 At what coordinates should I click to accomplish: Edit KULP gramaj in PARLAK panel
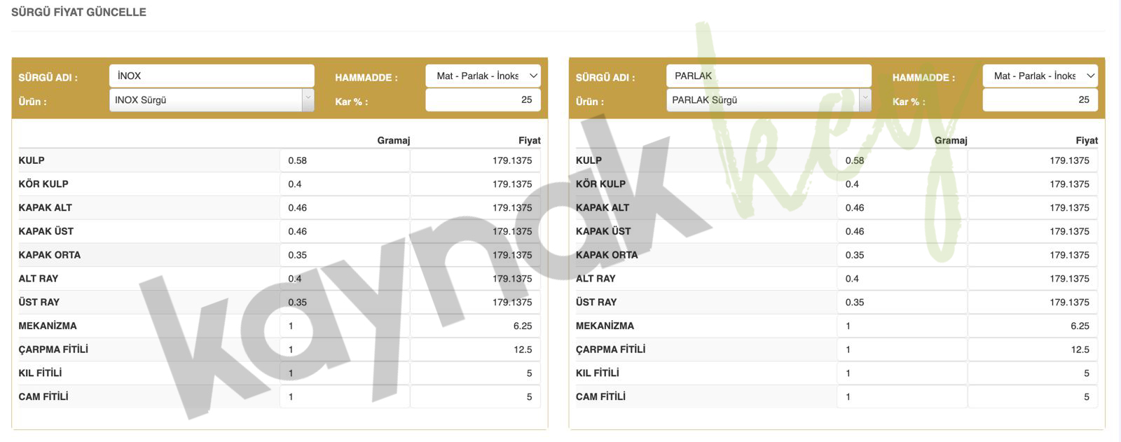point(902,160)
